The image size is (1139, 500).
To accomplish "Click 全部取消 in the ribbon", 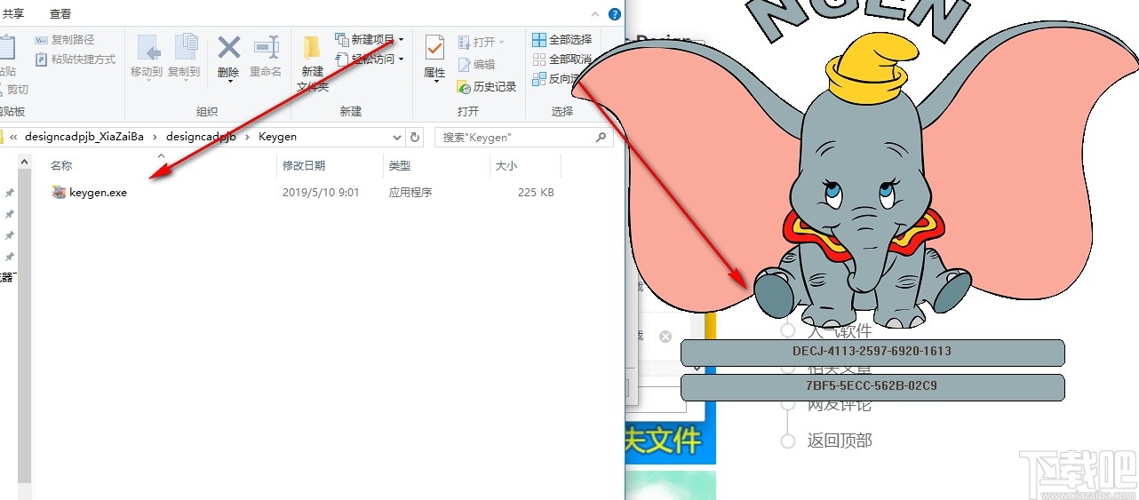I will coord(562,60).
